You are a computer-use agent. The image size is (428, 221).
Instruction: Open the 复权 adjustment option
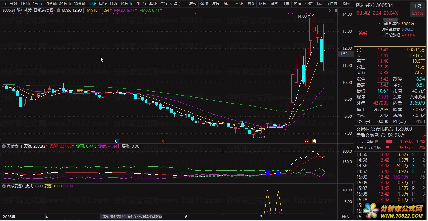click(193, 4)
